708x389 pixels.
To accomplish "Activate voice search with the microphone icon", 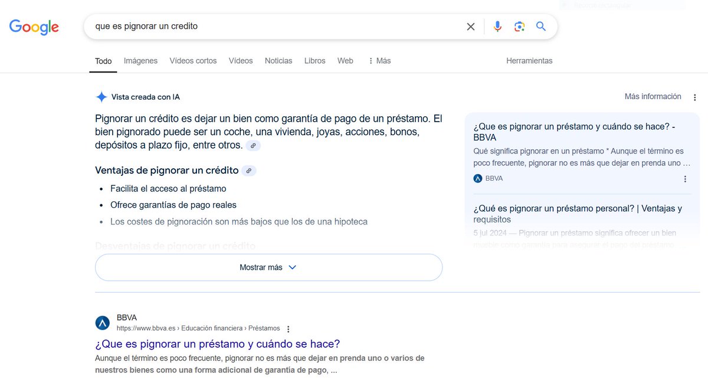I will [497, 27].
